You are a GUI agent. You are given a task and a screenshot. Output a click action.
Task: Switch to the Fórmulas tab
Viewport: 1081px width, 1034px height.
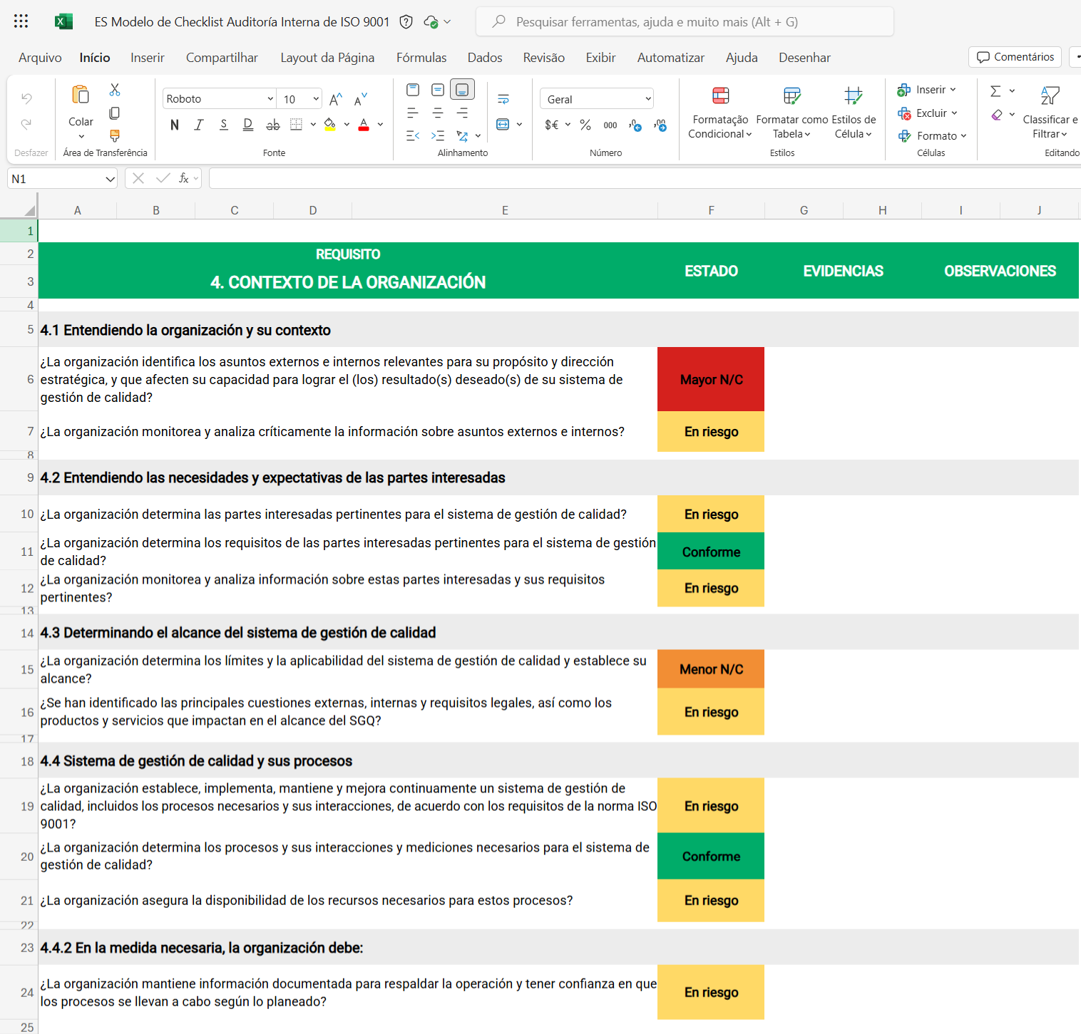(x=421, y=58)
